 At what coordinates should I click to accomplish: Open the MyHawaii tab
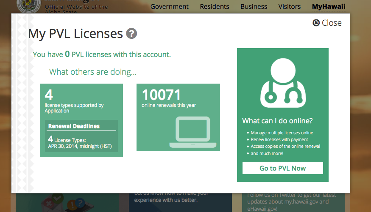tap(329, 6)
